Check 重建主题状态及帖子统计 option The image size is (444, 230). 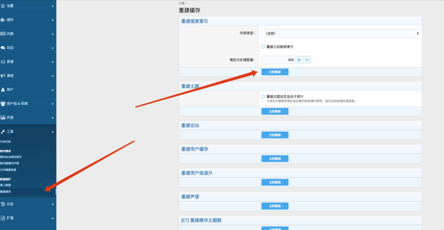pos(263,96)
